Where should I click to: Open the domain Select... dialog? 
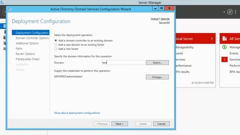pos(157,63)
